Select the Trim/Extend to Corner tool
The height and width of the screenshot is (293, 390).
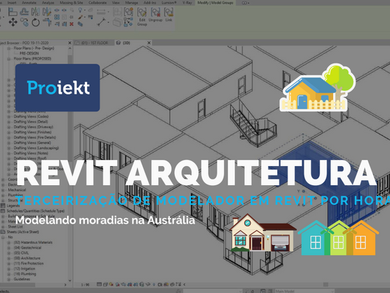[47, 22]
